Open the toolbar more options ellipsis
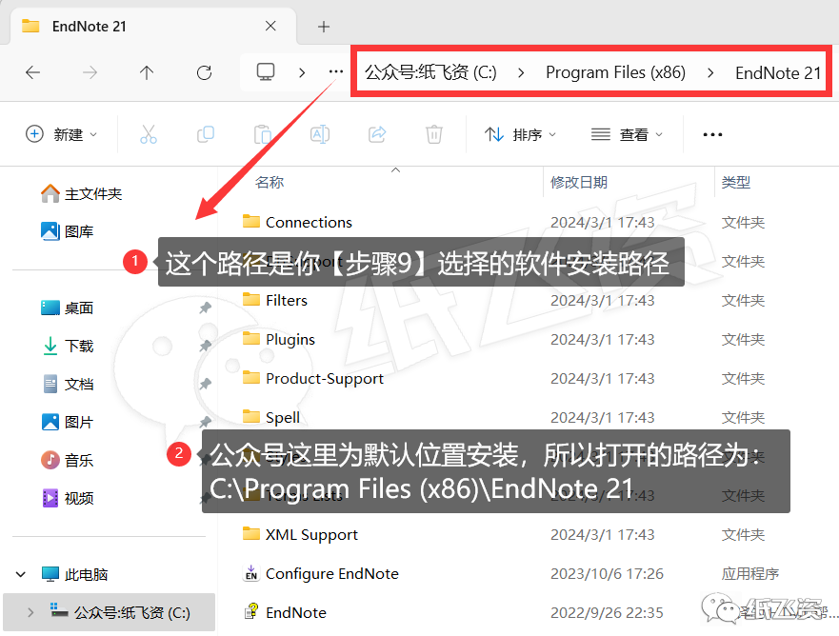The height and width of the screenshot is (636, 839). pyautogui.click(x=712, y=134)
